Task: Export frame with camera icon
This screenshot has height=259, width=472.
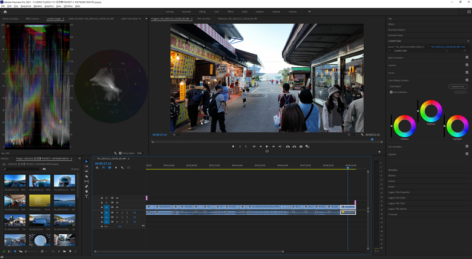Action: (x=301, y=146)
